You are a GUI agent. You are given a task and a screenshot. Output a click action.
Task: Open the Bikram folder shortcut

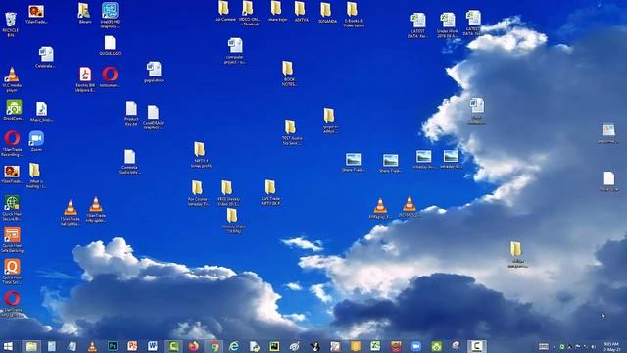click(x=84, y=13)
